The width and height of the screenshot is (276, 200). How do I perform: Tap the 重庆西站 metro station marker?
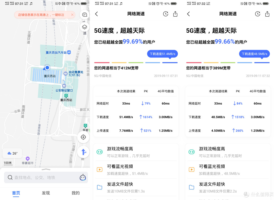[66, 96]
